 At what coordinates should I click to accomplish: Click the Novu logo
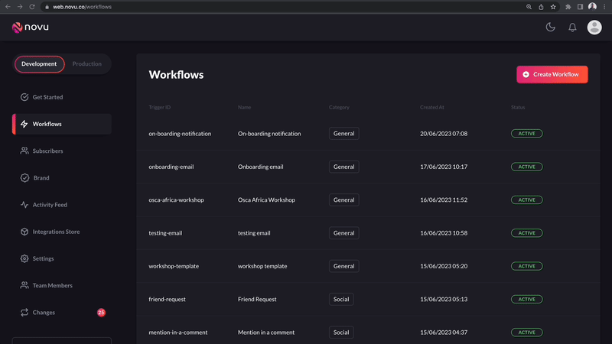[31, 28]
